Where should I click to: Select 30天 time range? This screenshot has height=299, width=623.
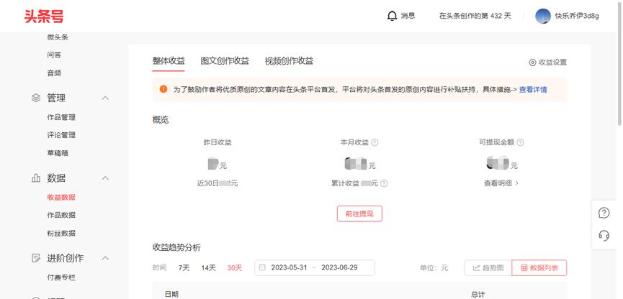coord(234,267)
